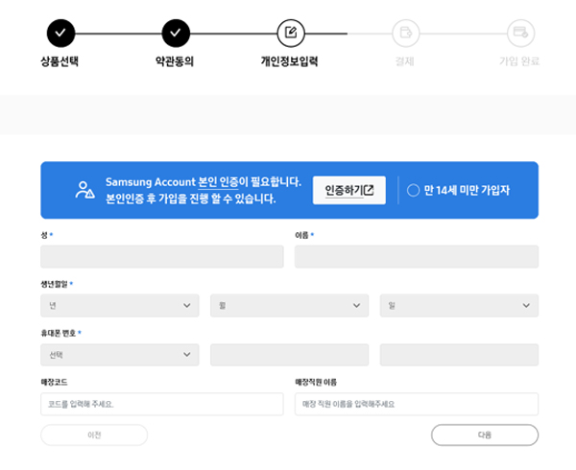Click the 결제 payment step icon

405,33
